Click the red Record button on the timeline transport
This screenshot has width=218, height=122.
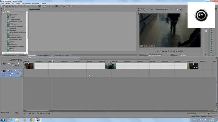[x=25, y=114]
